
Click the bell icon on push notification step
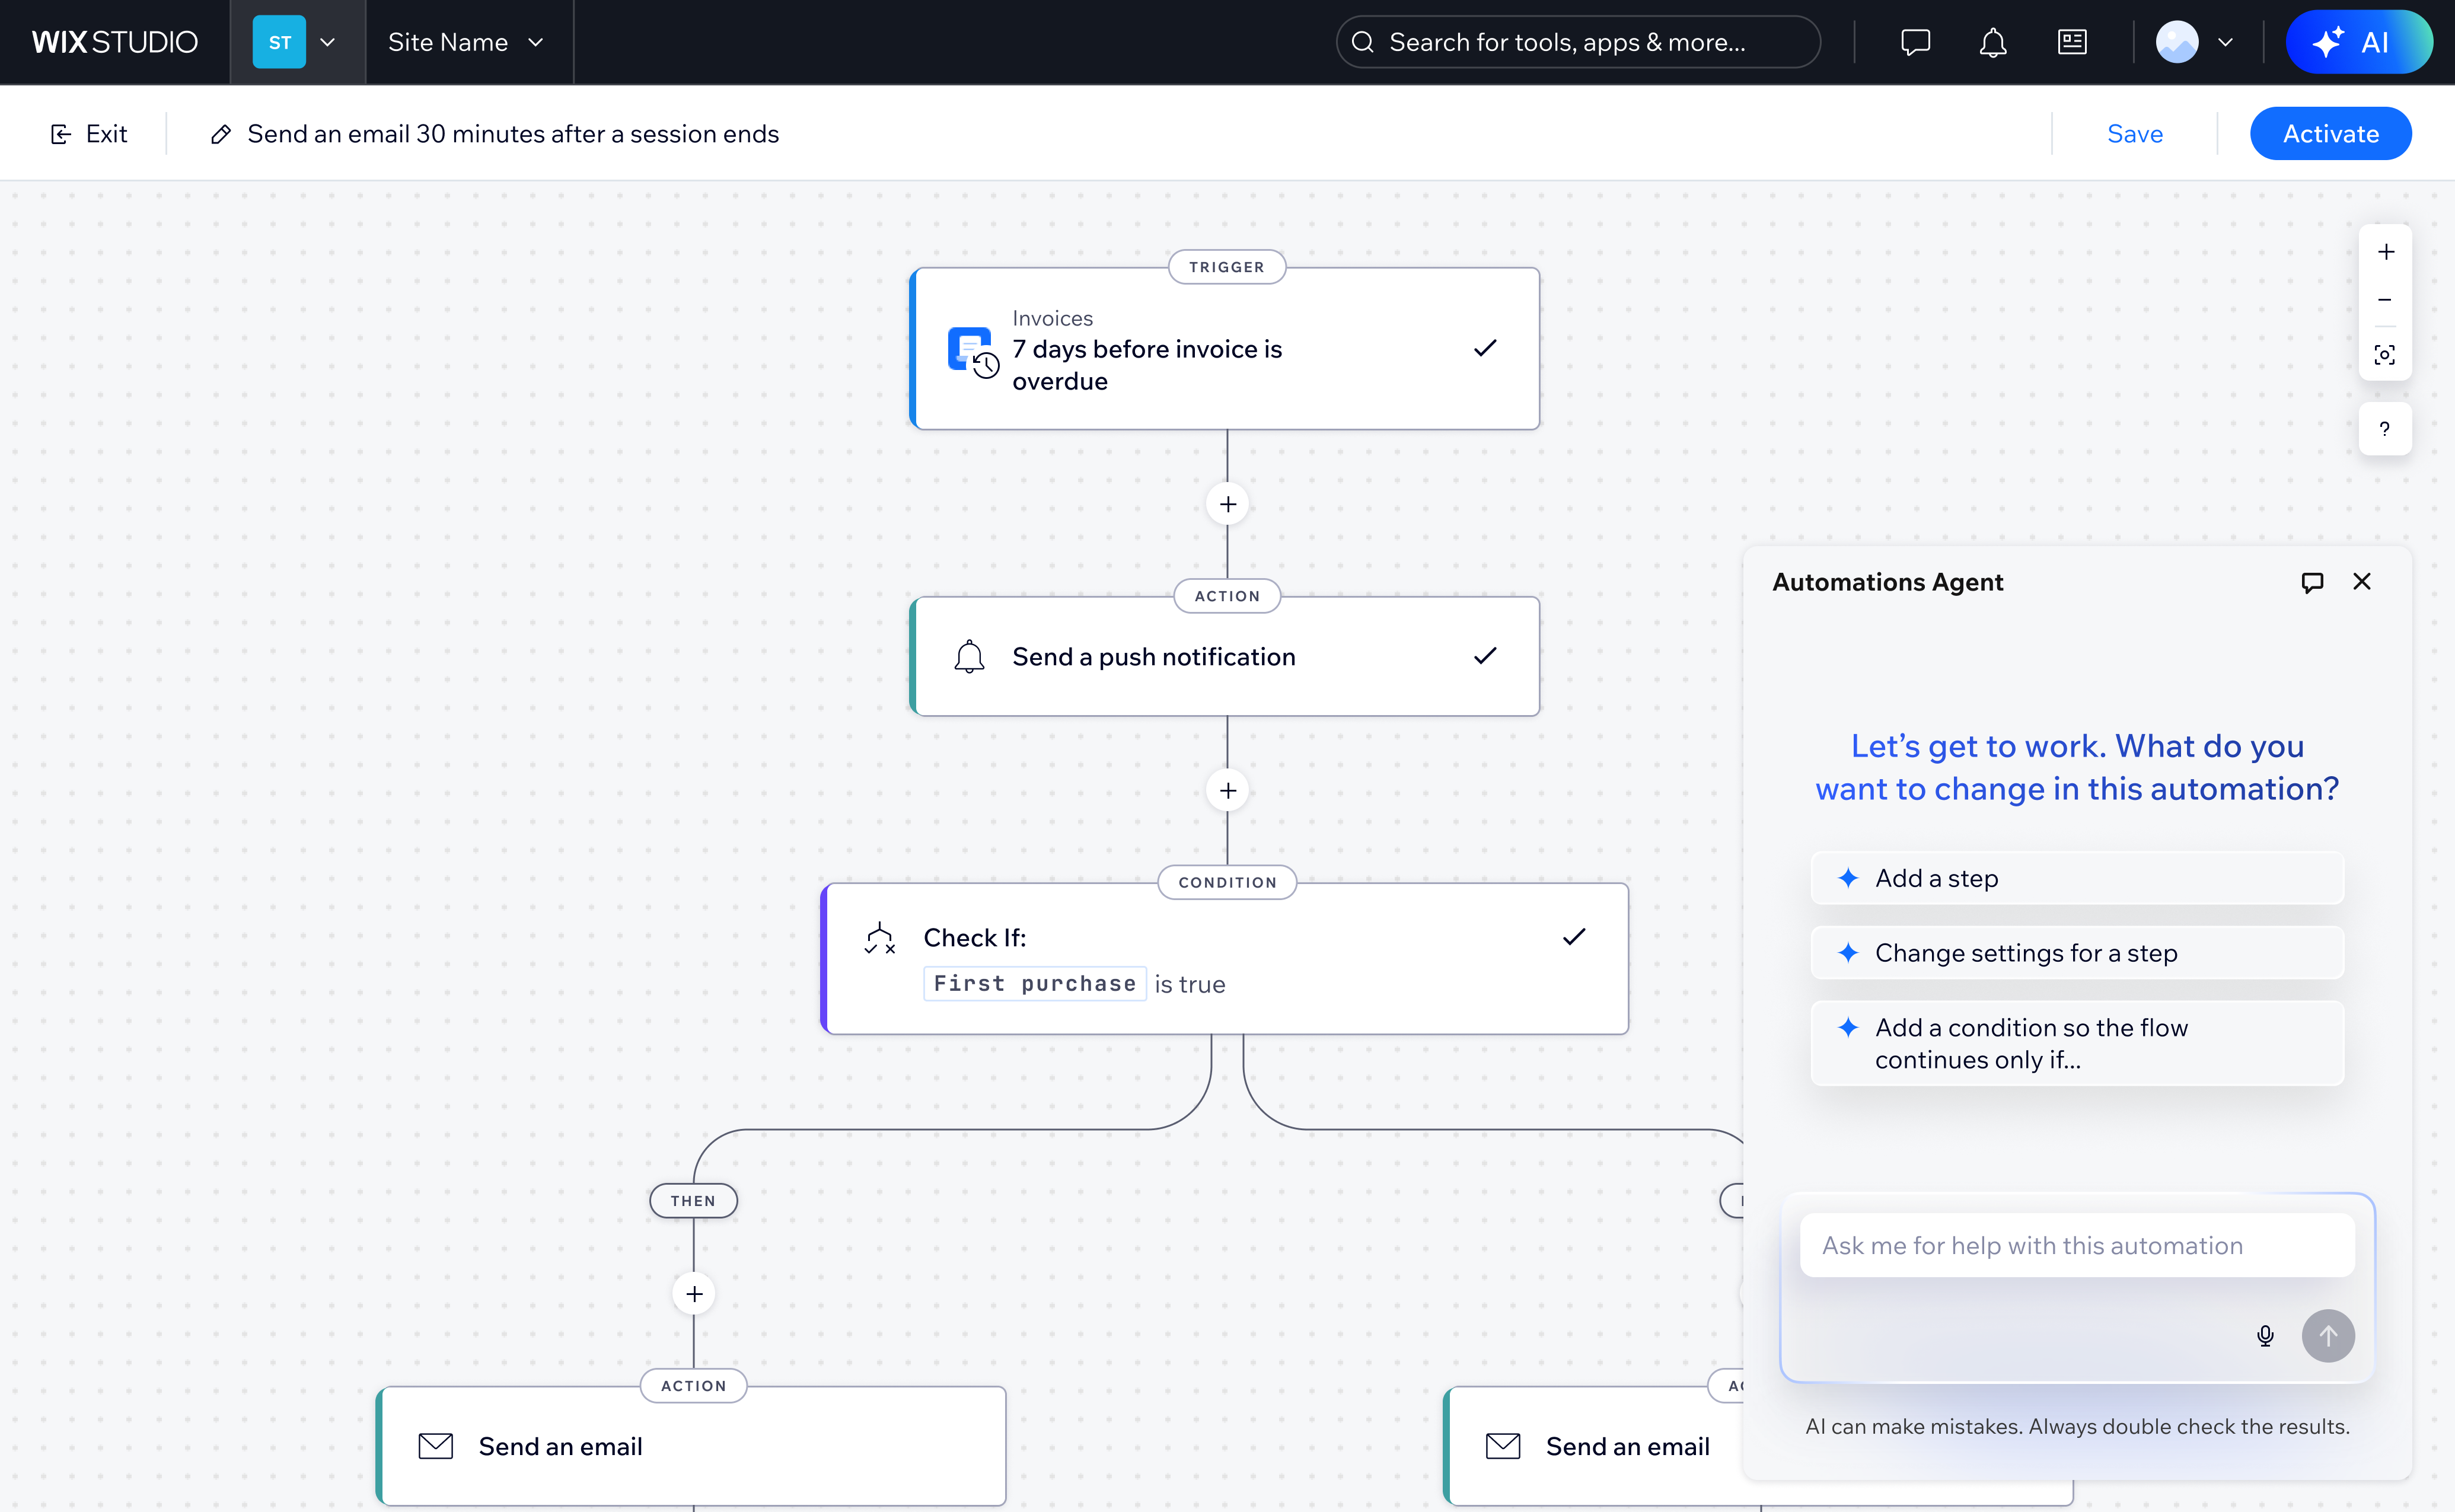[968, 657]
